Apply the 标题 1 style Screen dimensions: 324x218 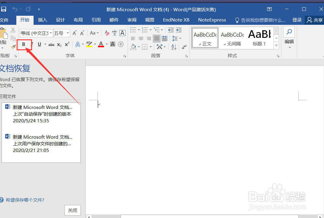[259, 38]
